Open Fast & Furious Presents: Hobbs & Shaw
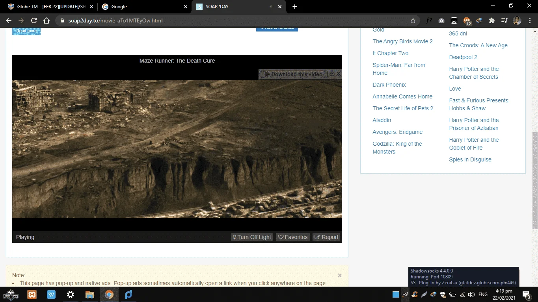Viewport: 538px width, 302px height. (x=479, y=104)
